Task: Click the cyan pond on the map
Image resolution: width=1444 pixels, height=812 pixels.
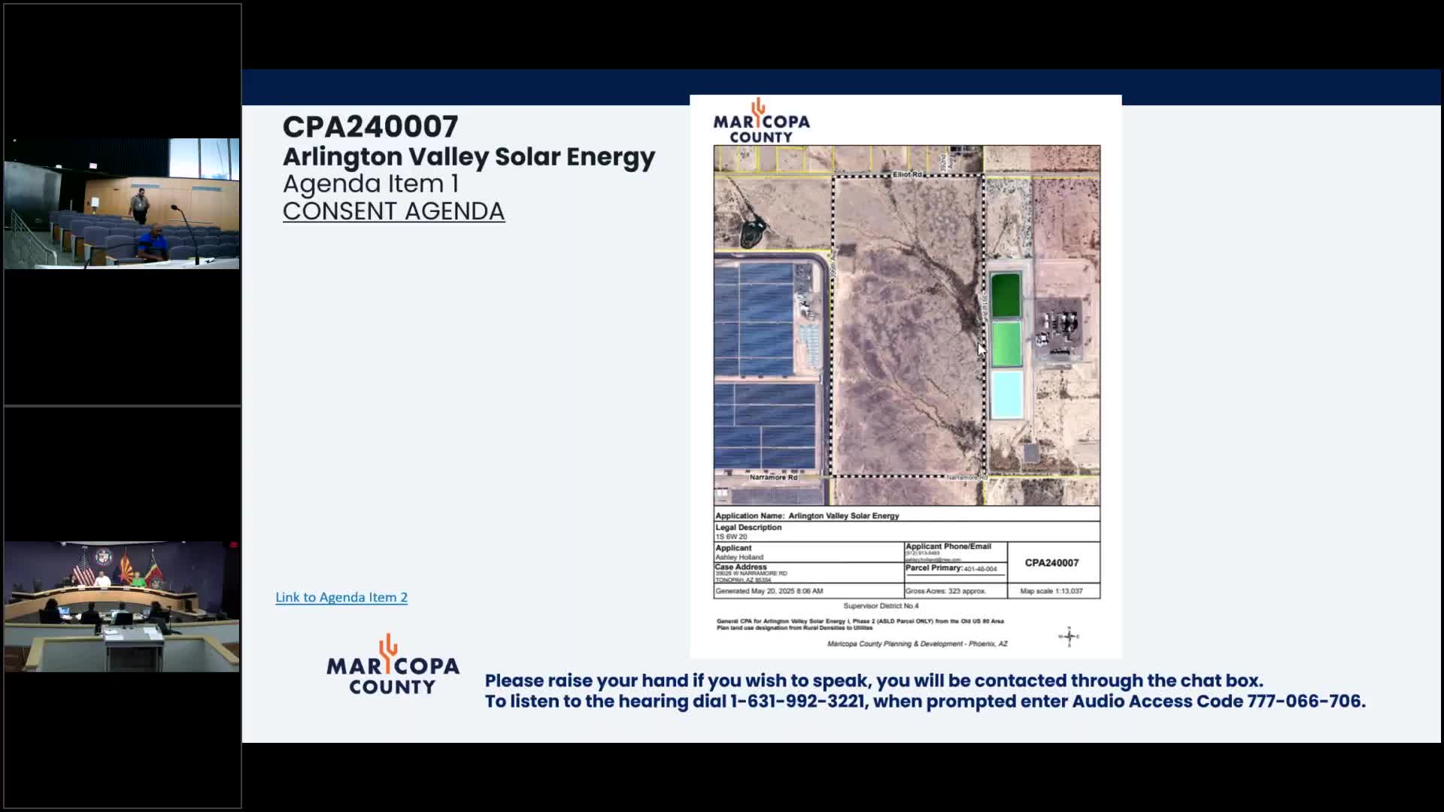Action: (1006, 394)
